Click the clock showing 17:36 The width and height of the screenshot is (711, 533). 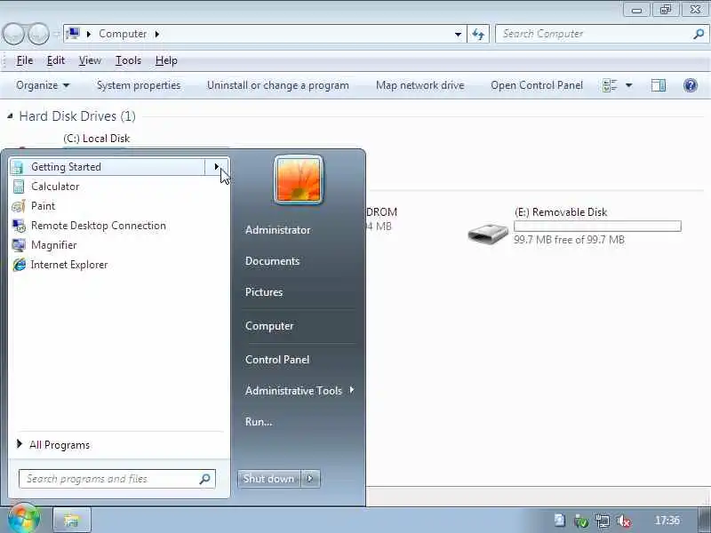[667, 521]
